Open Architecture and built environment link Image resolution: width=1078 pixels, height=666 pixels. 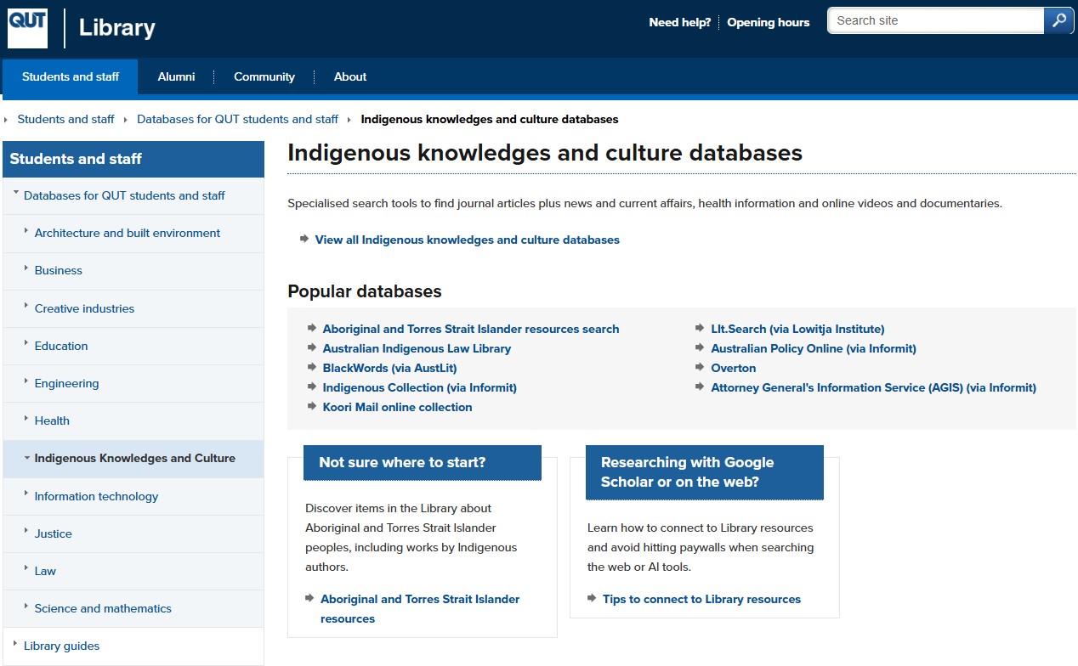click(x=128, y=233)
